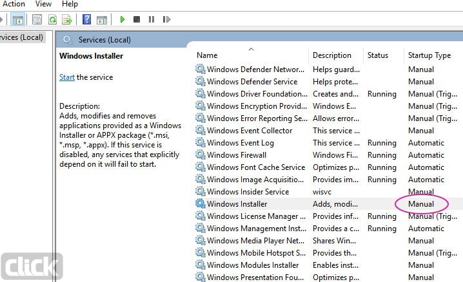463x282 pixels.
Task: Click the gear icon beside Windows Management Instrumentation
Action: pos(200,228)
